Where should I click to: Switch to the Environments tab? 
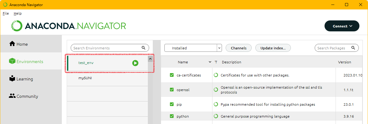[x=31, y=61]
